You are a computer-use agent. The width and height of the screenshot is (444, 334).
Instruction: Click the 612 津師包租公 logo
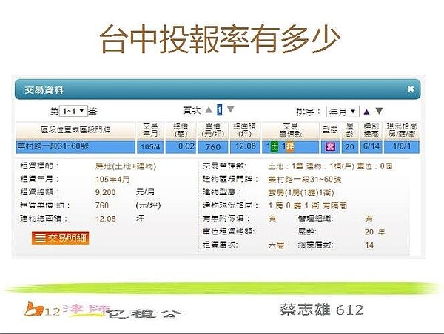click(103, 310)
